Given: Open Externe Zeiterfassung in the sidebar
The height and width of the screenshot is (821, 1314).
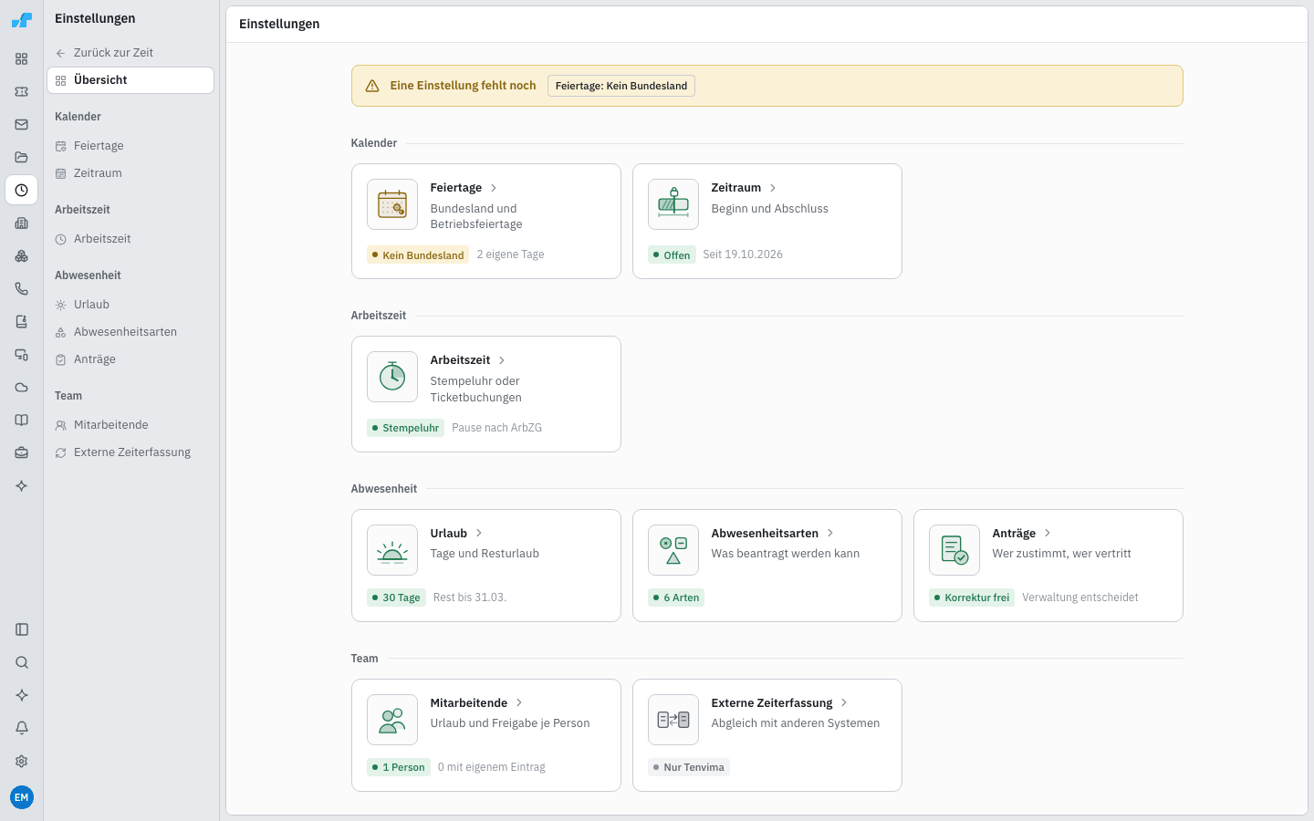Looking at the screenshot, I should tap(130, 452).
